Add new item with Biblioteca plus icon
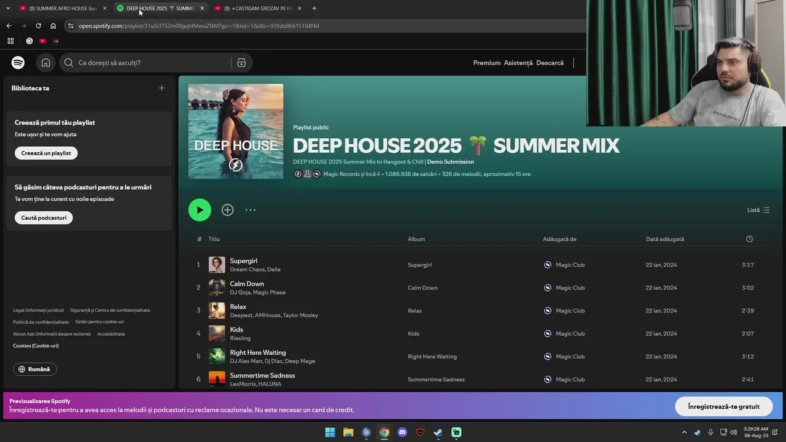 [x=161, y=88]
